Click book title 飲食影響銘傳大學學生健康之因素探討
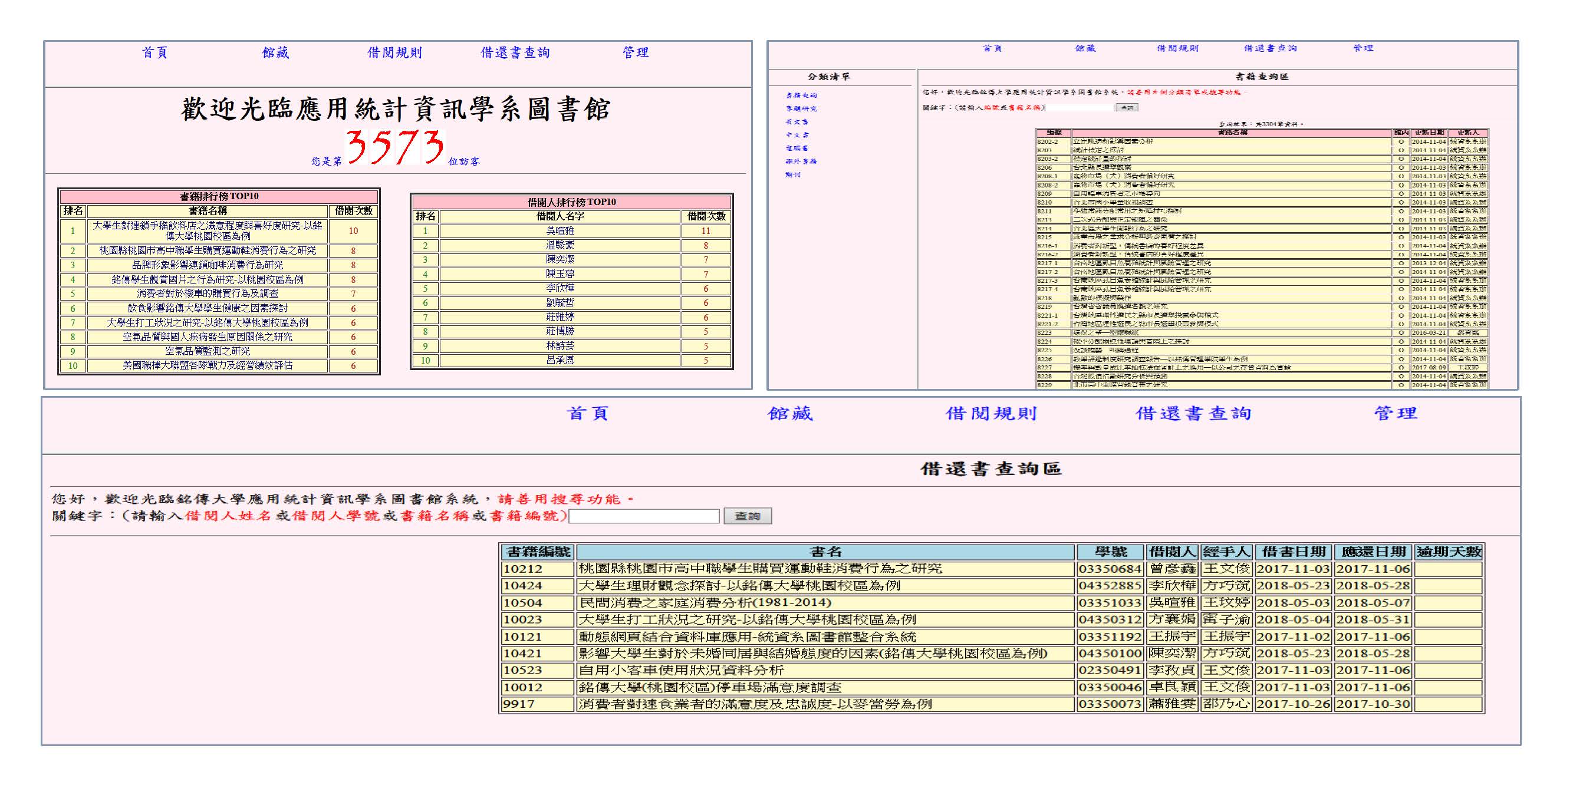The height and width of the screenshot is (785, 1586). point(208,308)
